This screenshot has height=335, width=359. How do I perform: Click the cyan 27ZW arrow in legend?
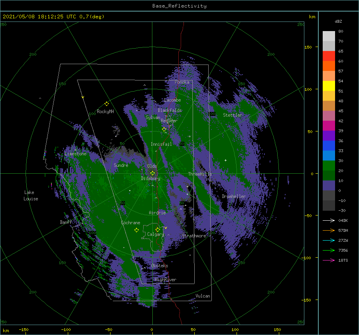click(x=329, y=240)
